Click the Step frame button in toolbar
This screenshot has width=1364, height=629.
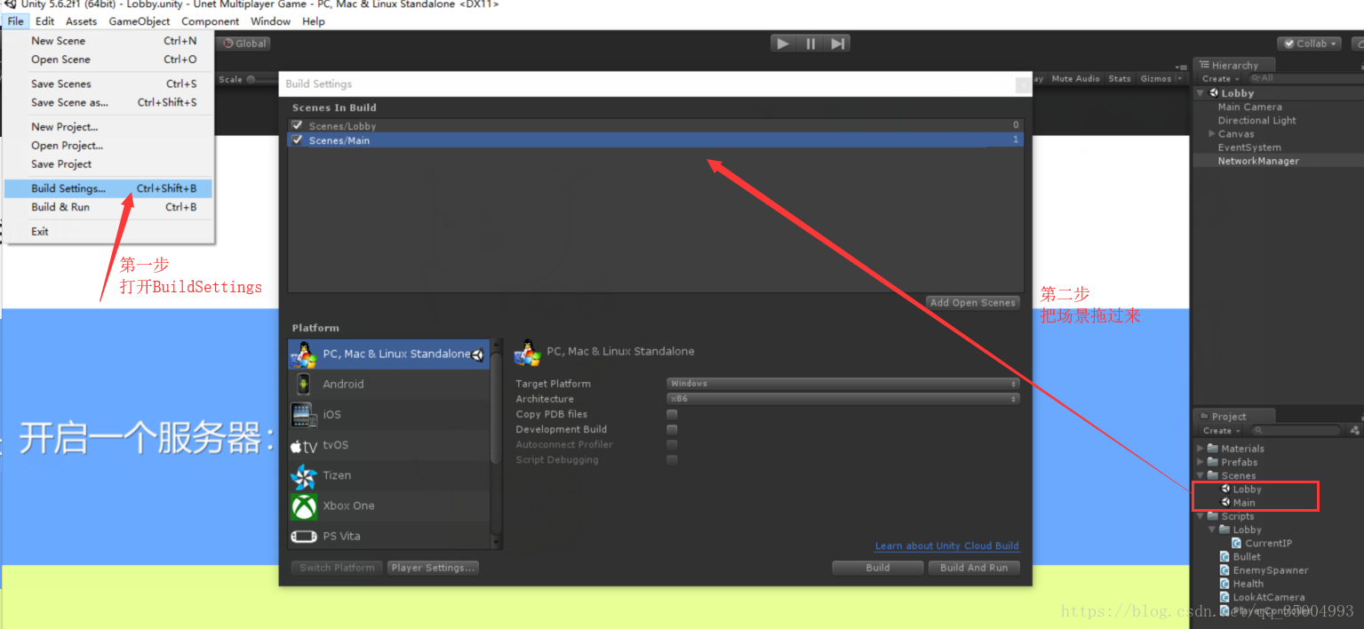pyautogui.click(x=838, y=43)
